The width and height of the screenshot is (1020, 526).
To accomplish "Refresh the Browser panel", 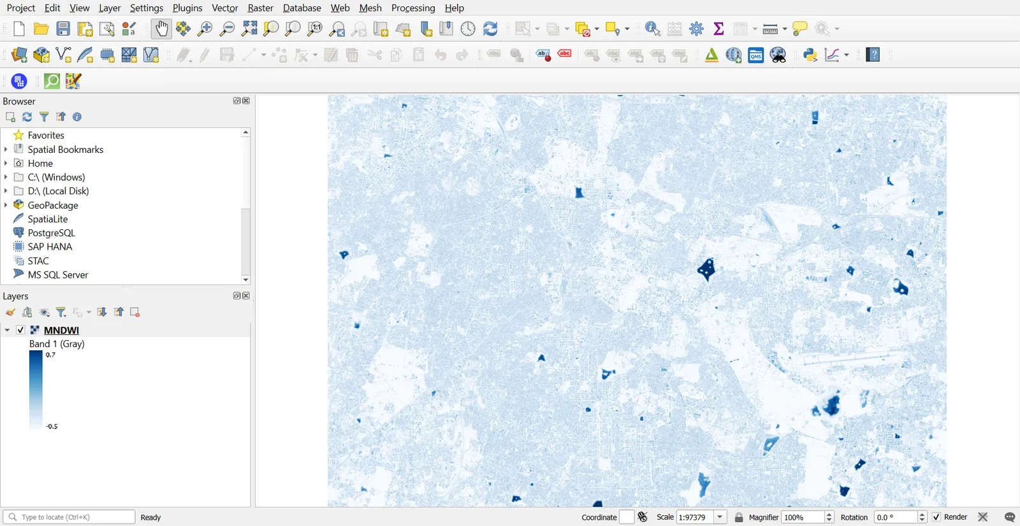I will (27, 117).
